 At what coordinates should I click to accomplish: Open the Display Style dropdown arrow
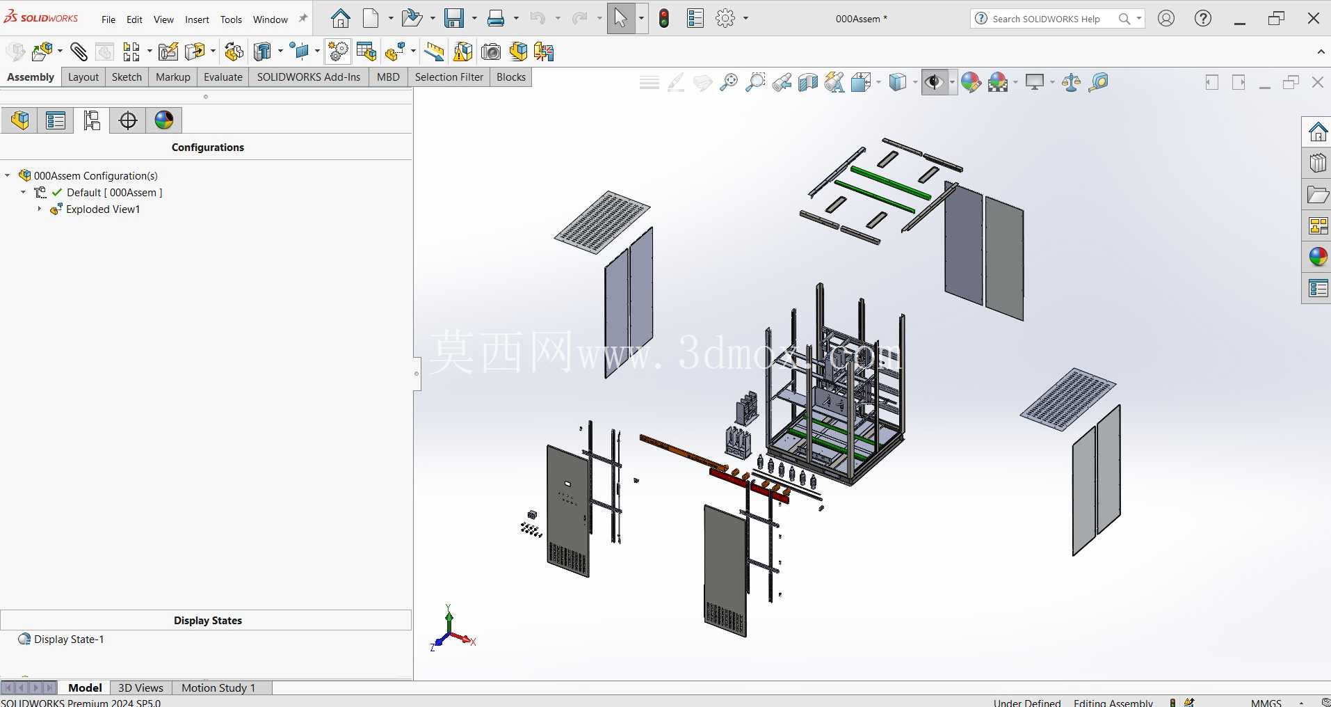pos(915,82)
